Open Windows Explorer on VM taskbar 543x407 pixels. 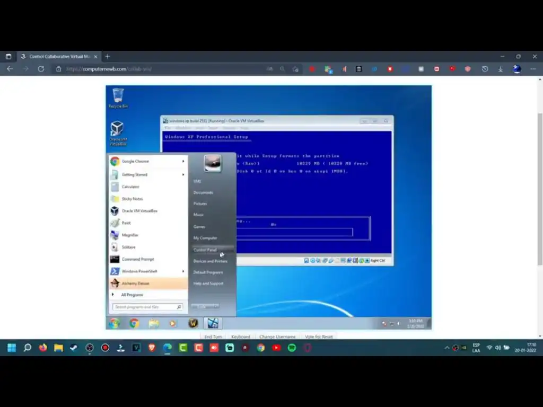point(153,323)
